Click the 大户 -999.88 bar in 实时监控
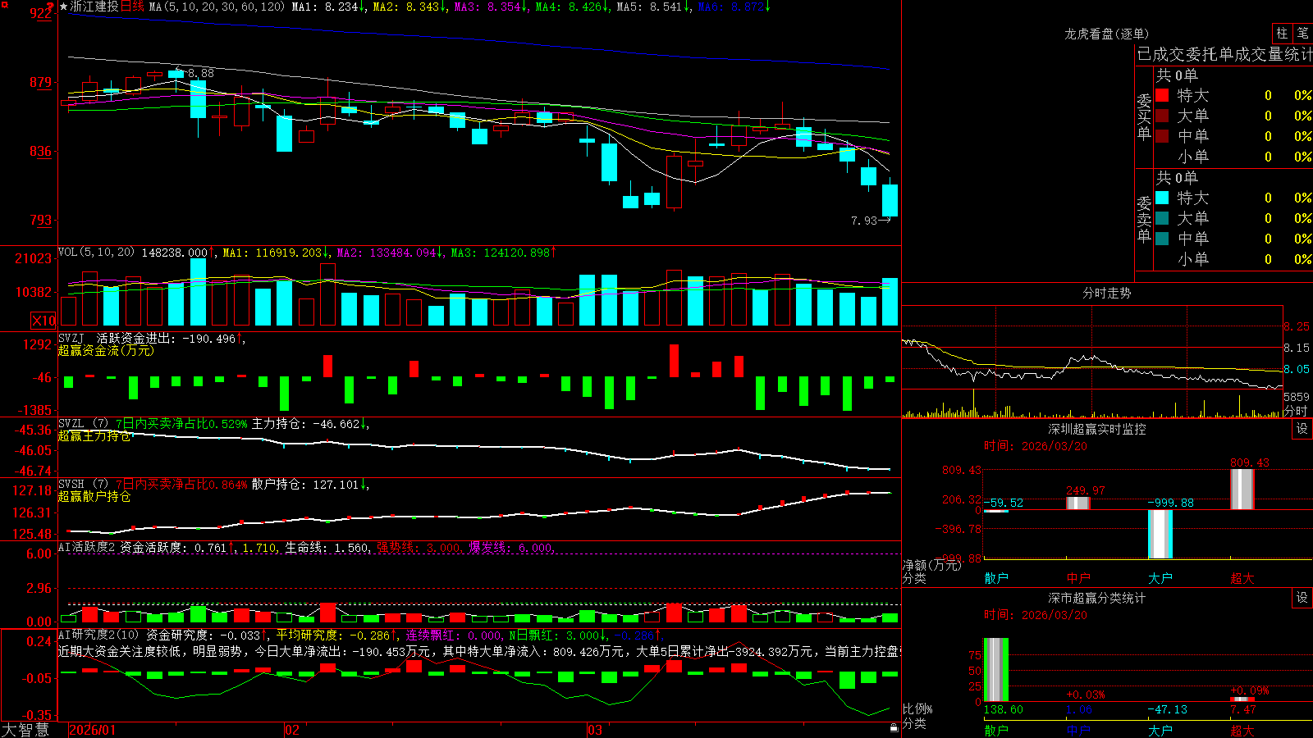Image resolution: width=1313 pixels, height=738 pixels. point(1160,534)
